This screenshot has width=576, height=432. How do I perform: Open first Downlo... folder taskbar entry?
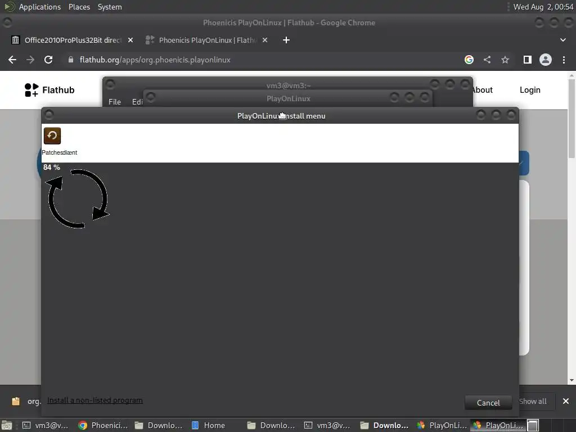[x=159, y=425]
